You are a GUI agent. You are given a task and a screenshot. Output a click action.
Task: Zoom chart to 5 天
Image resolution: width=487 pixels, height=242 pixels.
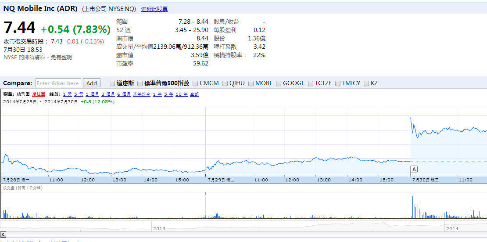pyautogui.click(x=79, y=94)
